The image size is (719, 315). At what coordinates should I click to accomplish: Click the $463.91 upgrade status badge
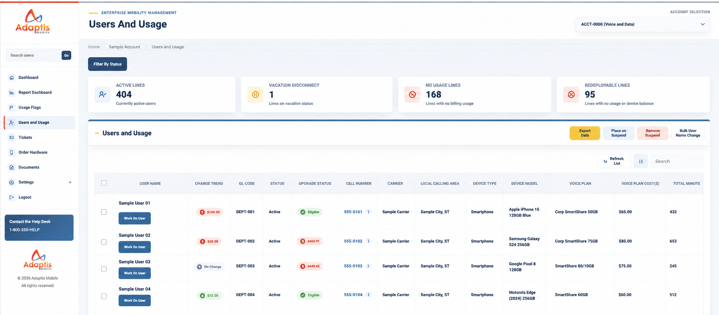point(310,241)
